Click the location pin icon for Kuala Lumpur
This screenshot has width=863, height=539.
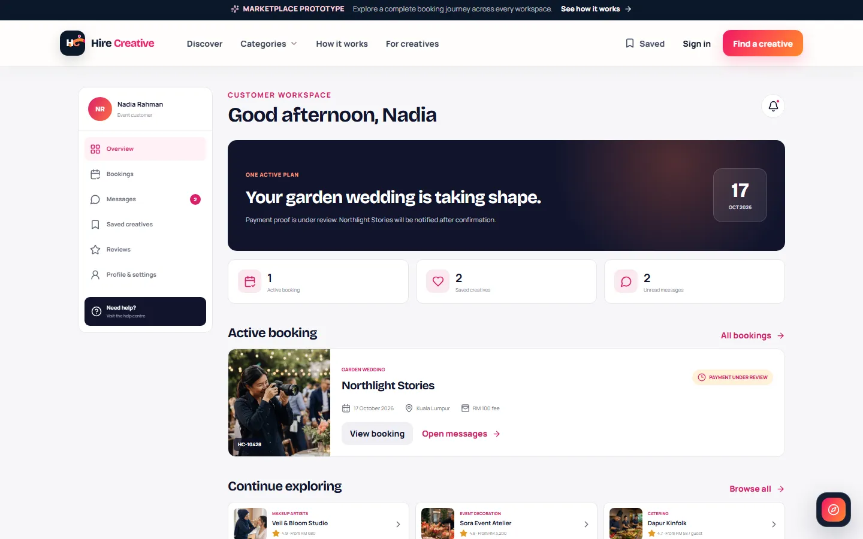pos(409,408)
